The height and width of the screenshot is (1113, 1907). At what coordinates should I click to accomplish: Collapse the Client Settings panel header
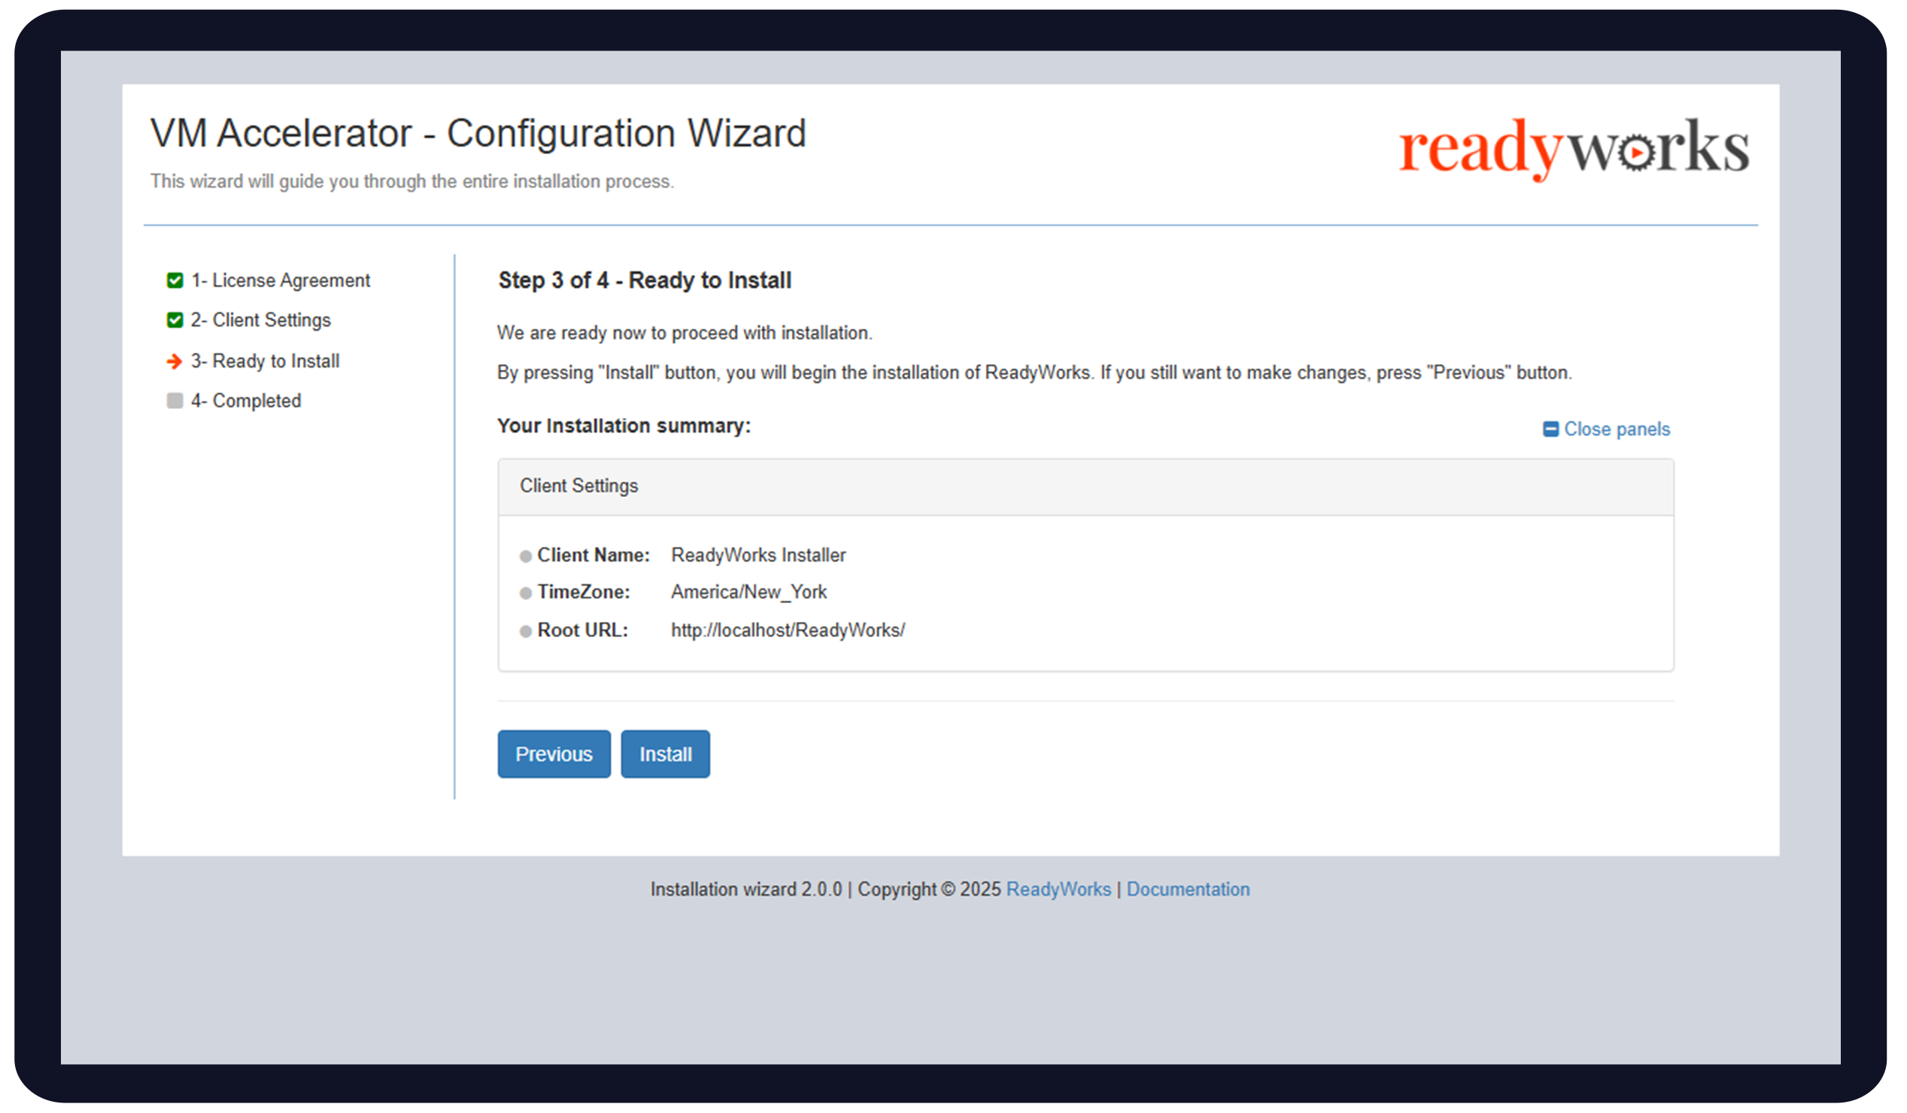click(1086, 487)
